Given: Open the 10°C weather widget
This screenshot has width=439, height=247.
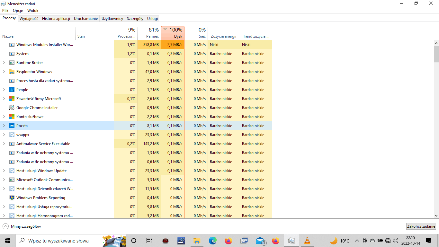Looking at the screenshot, I should pyautogui.click(x=340, y=241).
